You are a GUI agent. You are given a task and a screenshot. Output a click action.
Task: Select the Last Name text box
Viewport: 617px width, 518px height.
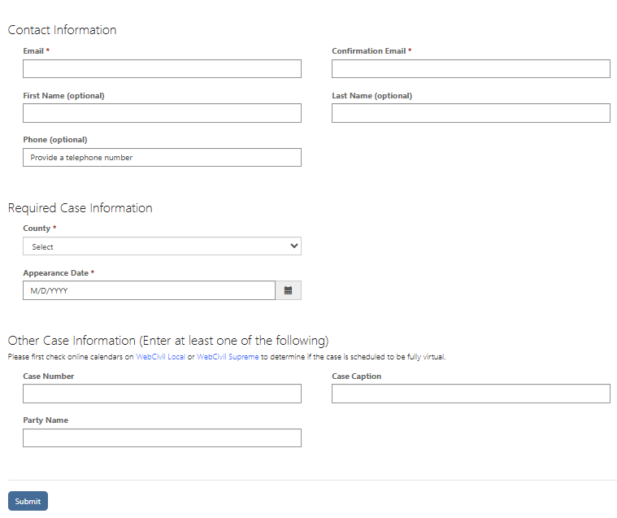471,113
